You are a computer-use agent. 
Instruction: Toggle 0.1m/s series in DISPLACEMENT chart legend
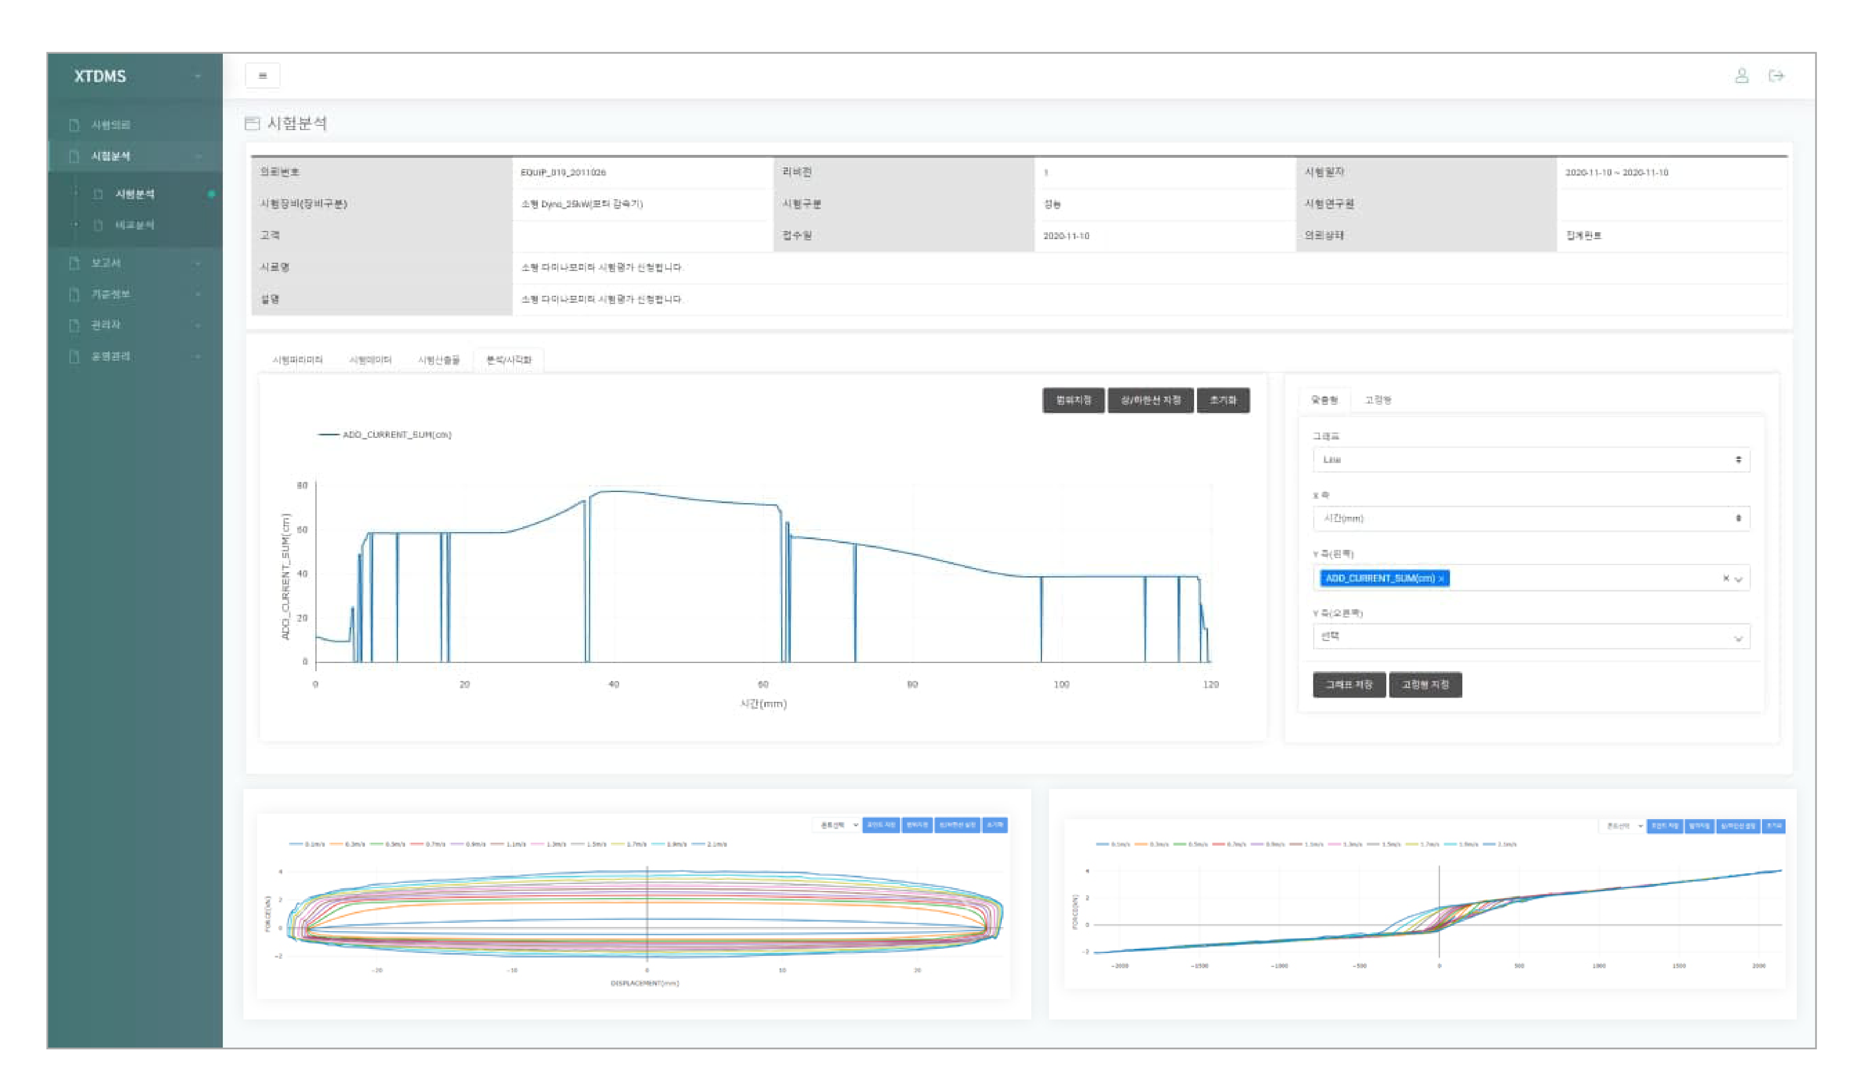pyautogui.click(x=307, y=844)
